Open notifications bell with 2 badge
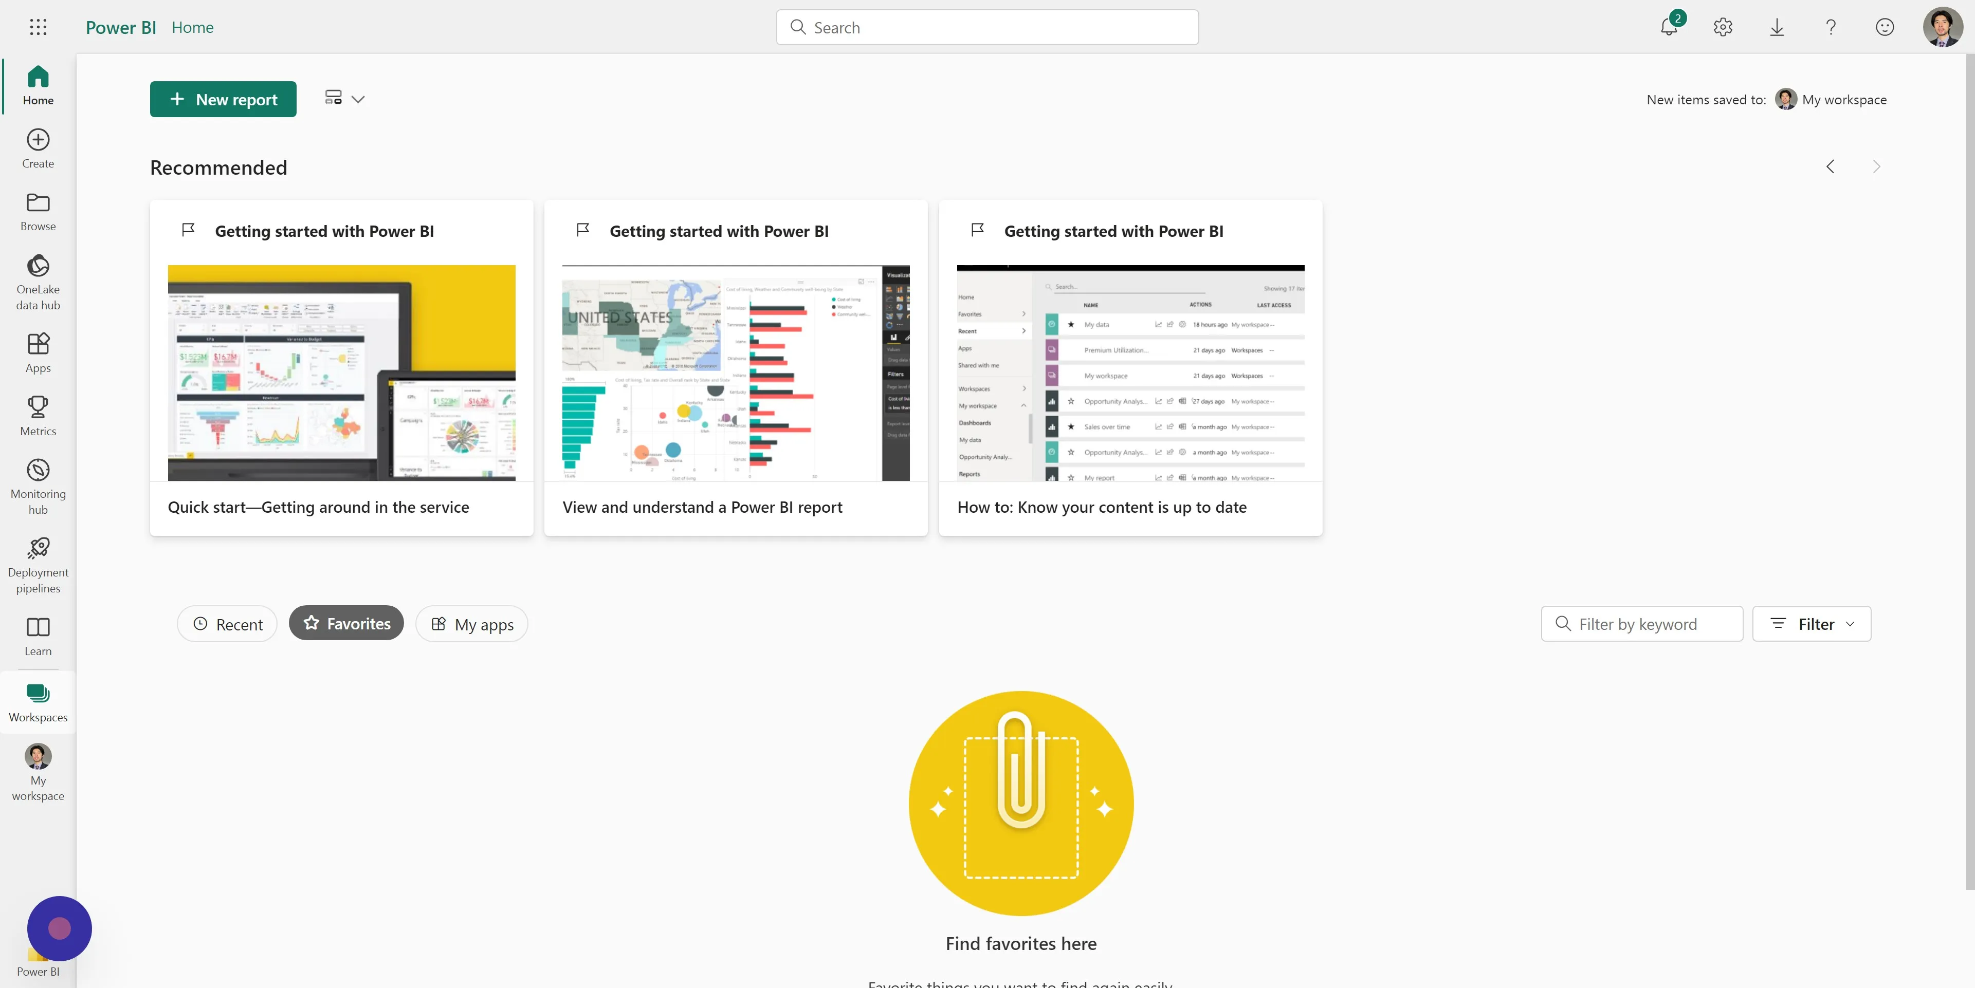 pos(1669,27)
